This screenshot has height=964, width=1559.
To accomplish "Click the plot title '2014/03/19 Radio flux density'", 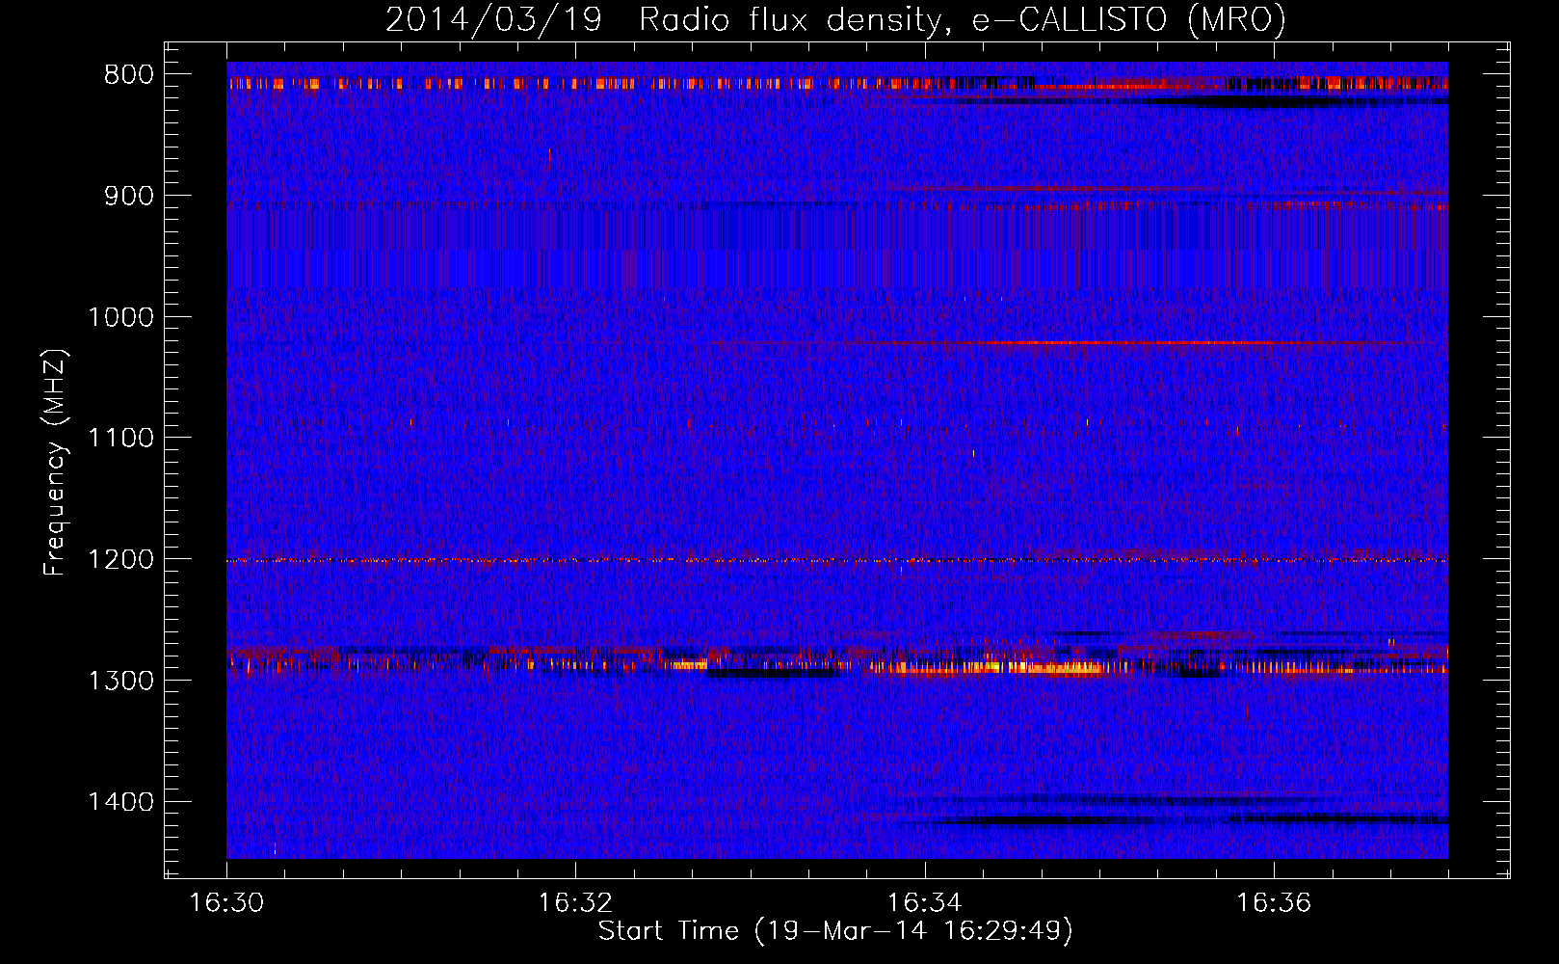I will pyautogui.click(x=835, y=19).
